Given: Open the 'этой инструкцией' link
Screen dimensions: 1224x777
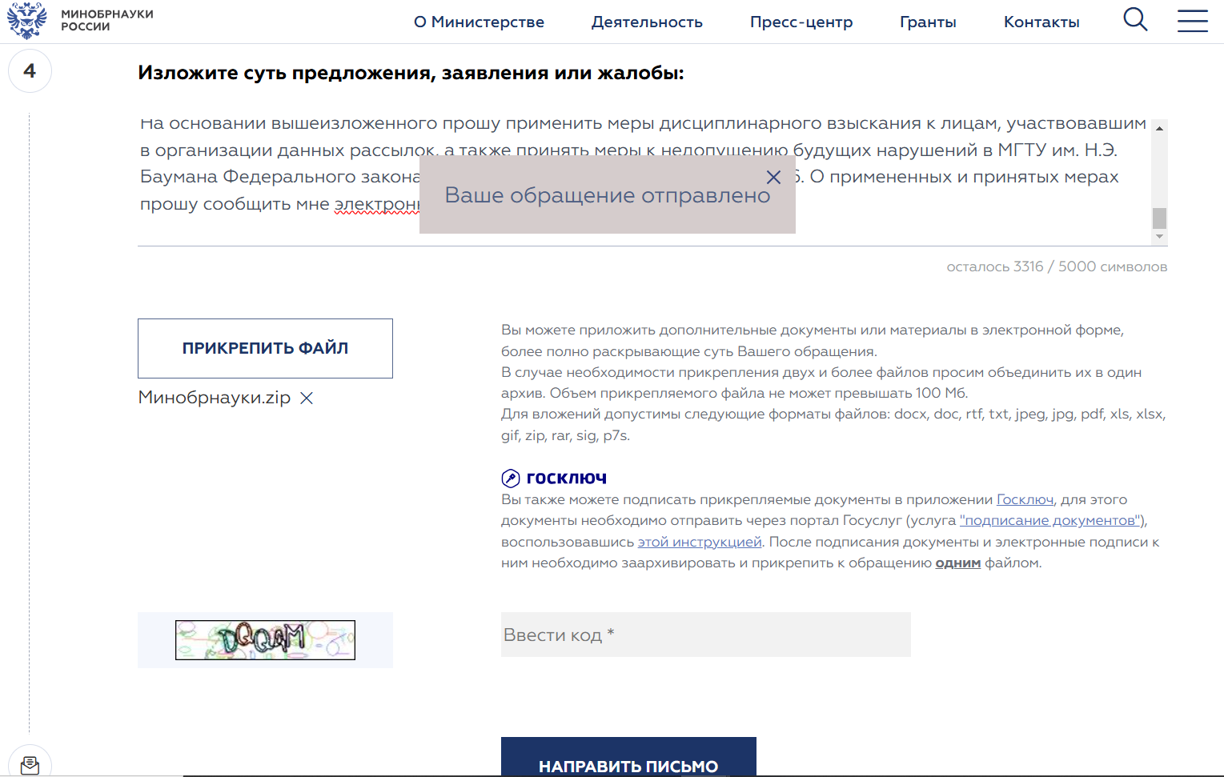Looking at the screenshot, I should pos(700,542).
